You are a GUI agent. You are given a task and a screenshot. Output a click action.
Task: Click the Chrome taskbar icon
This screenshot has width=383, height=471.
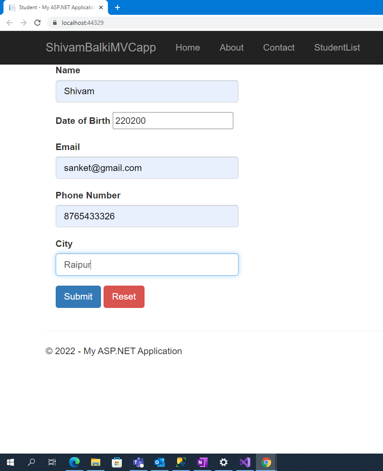click(266, 462)
